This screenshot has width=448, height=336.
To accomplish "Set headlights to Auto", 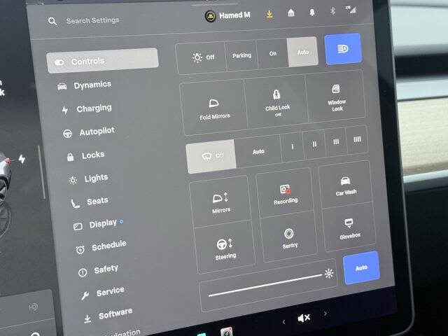I will [x=303, y=52].
